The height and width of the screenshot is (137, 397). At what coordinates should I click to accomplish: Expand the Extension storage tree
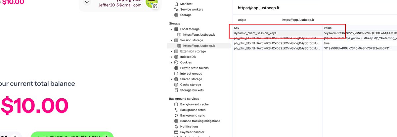point(171,51)
